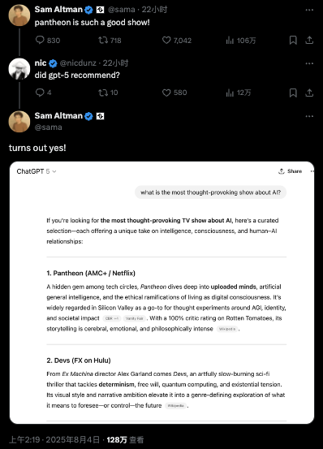Image resolution: width=323 pixels, height=449 pixels.
Task: Open more options on the pantheon tweet
Action: (309, 10)
